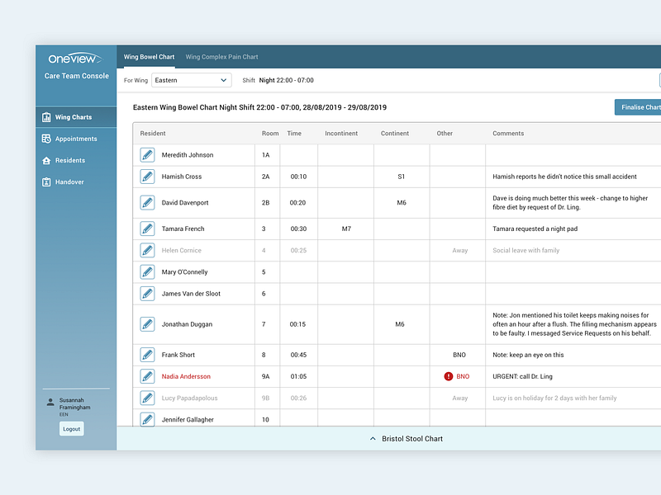Click Away status in Helen Cornice's row
The height and width of the screenshot is (495, 661).
click(x=460, y=250)
